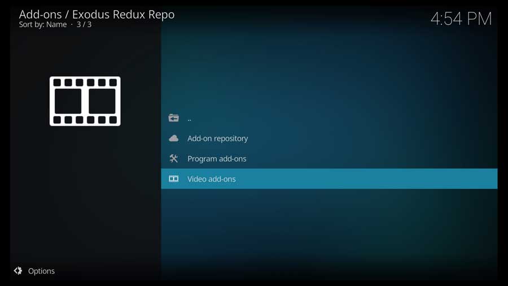Image resolution: width=508 pixels, height=286 pixels.
Task: Open the Add-on repository entry
Action: [x=329, y=138]
